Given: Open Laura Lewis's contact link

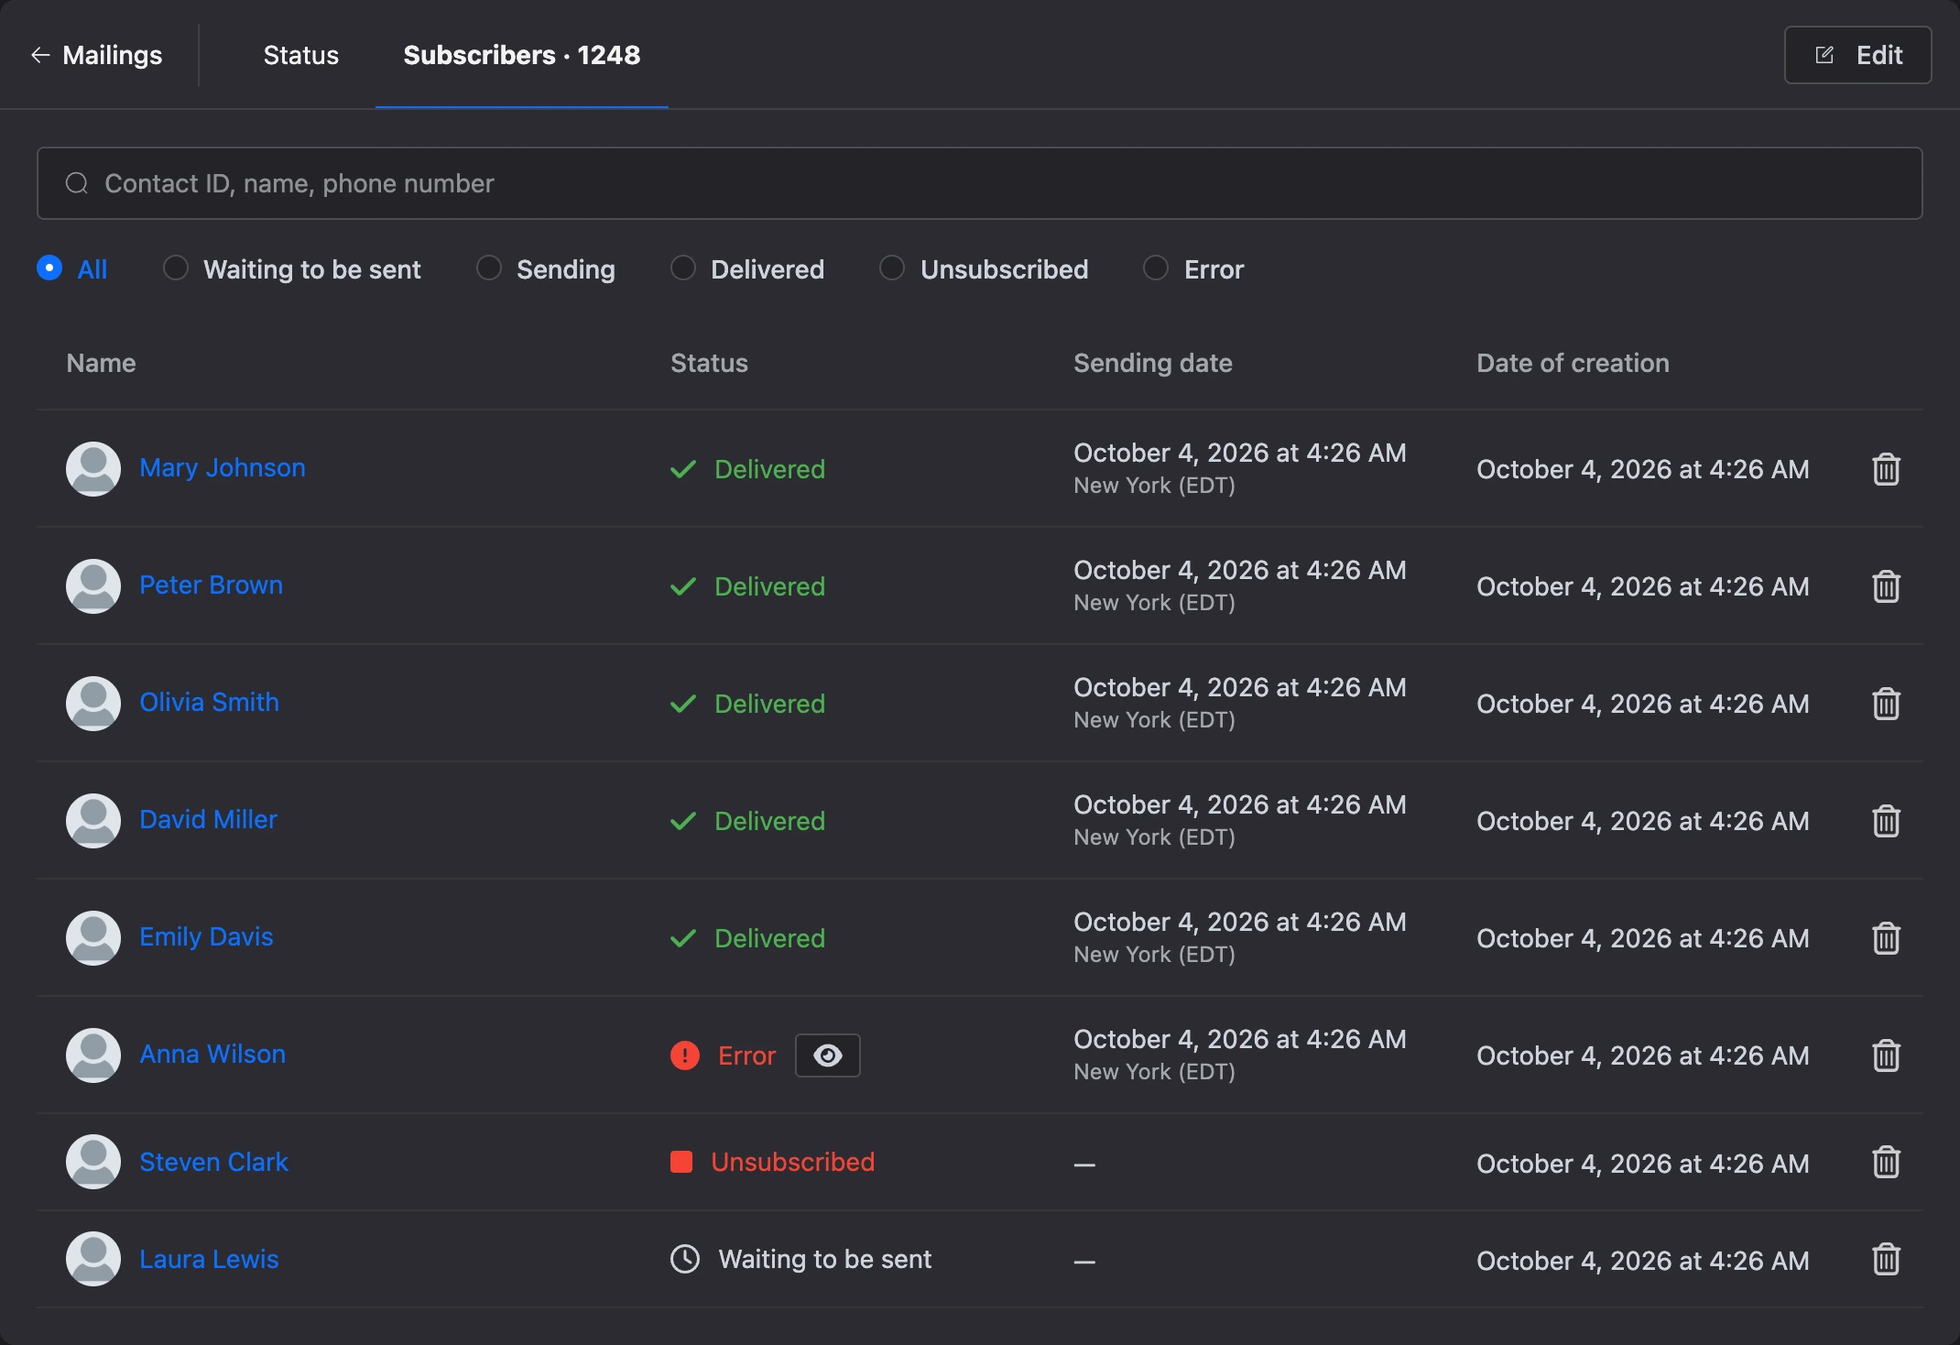Looking at the screenshot, I should click(x=209, y=1259).
